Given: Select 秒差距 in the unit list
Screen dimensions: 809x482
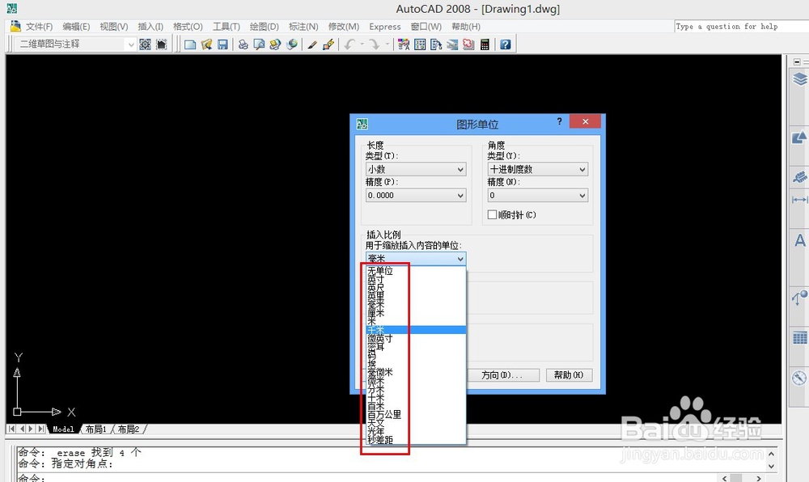Looking at the screenshot, I should tap(416, 440).
